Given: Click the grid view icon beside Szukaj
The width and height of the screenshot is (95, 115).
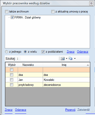Looking at the screenshot, I should pyautogui.click(x=62, y=58).
